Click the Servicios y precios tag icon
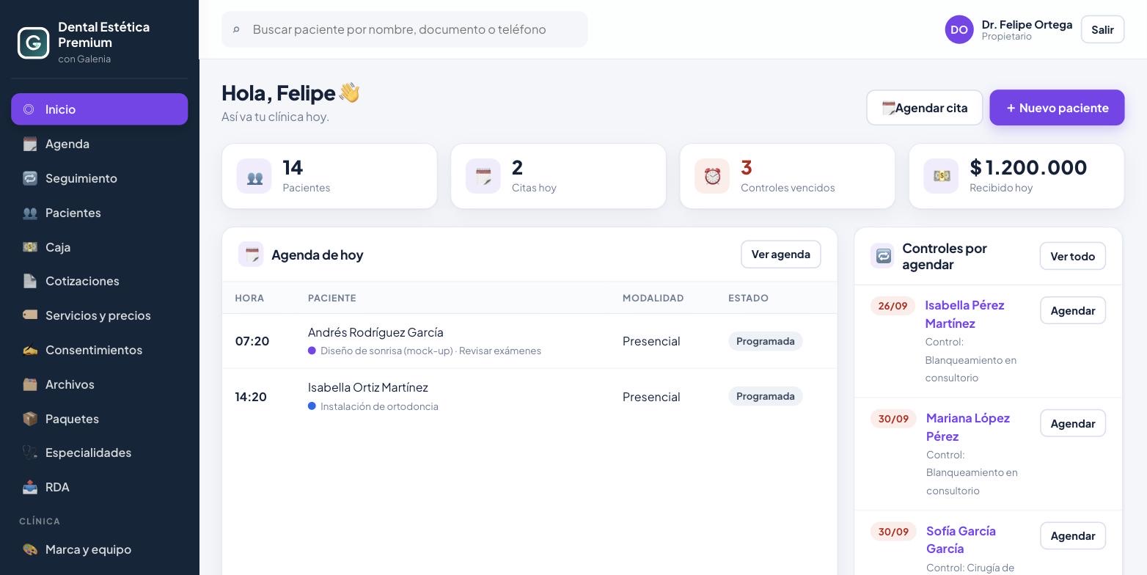Screen dimensions: 1147x575 [29, 315]
